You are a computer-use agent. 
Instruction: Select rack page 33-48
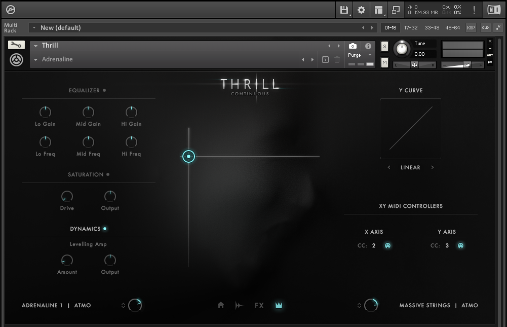pos(432,27)
